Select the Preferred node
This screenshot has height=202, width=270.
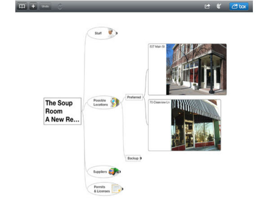click(134, 97)
